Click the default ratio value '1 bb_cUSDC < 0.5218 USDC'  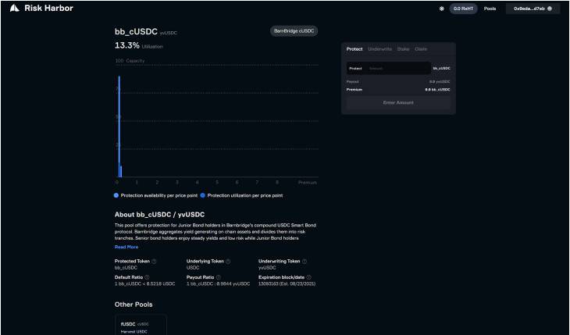pyautogui.click(x=144, y=283)
